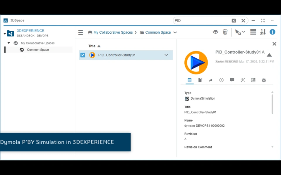Uncheck the PID_Controller-Study01 checkbox
Image resolution: width=281 pixels, height=175 pixels.
coord(83,55)
